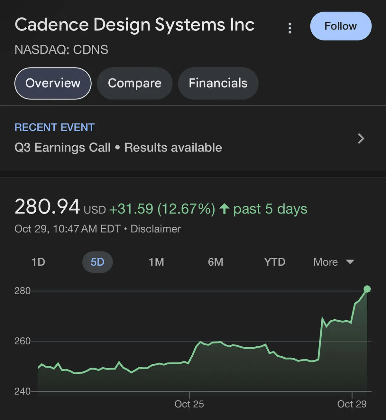Expand the More time ranges dropdown
This screenshot has width=386, height=420.
pos(334,262)
